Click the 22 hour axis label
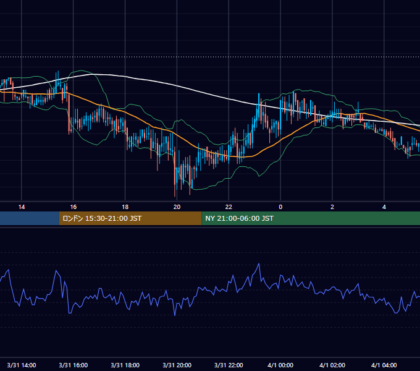420x371 pixels. pos(229,207)
